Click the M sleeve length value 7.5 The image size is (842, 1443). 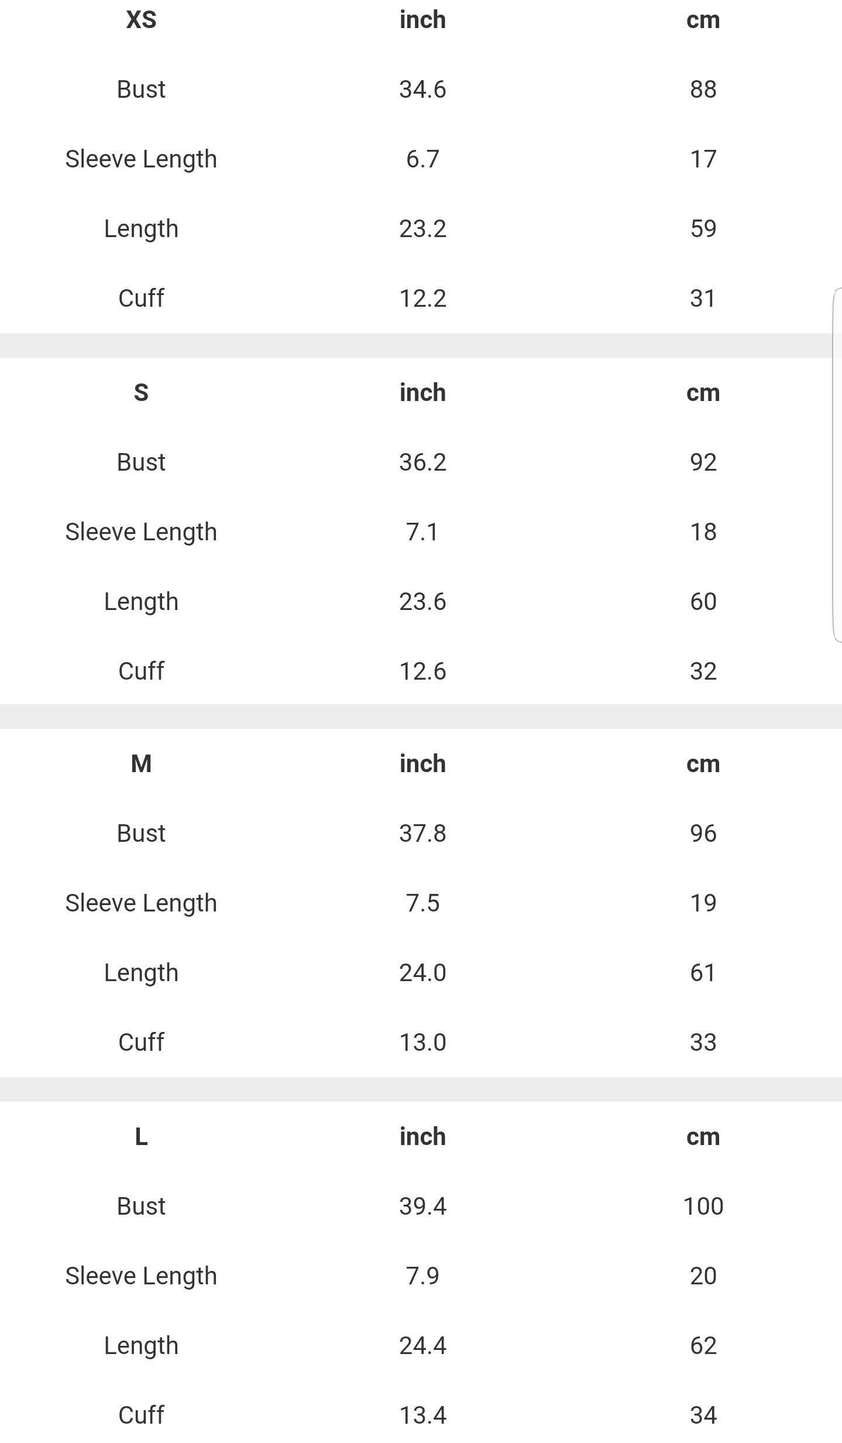[422, 903]
